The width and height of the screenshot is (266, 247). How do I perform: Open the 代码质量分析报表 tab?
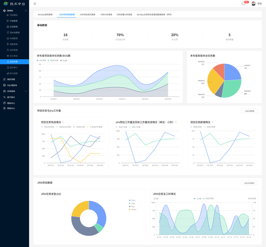(x=124, y=14)
